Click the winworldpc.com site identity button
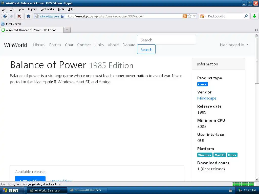 49,16
